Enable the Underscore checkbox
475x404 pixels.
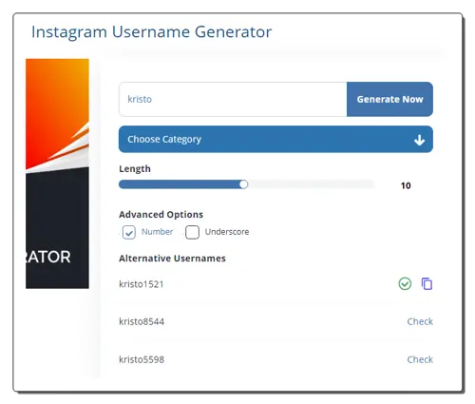coord(192,232)
